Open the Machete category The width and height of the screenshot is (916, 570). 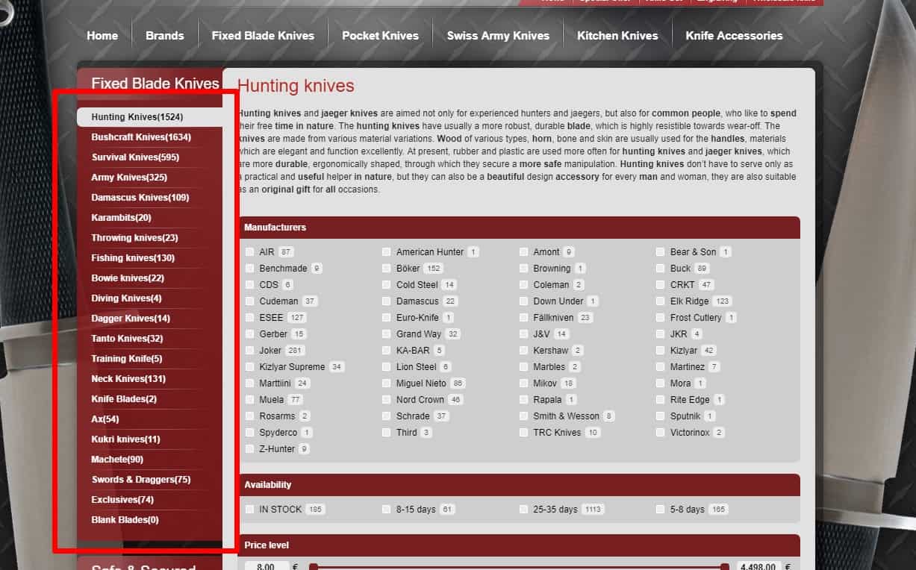[x=116, y=459]
